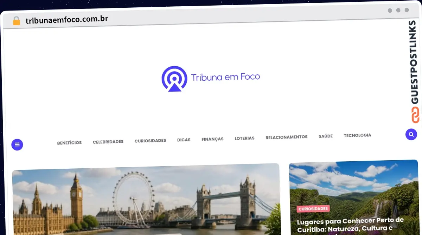Open the Benefícios menu item
Screen dimensions: 422x235
coord(69,143)
